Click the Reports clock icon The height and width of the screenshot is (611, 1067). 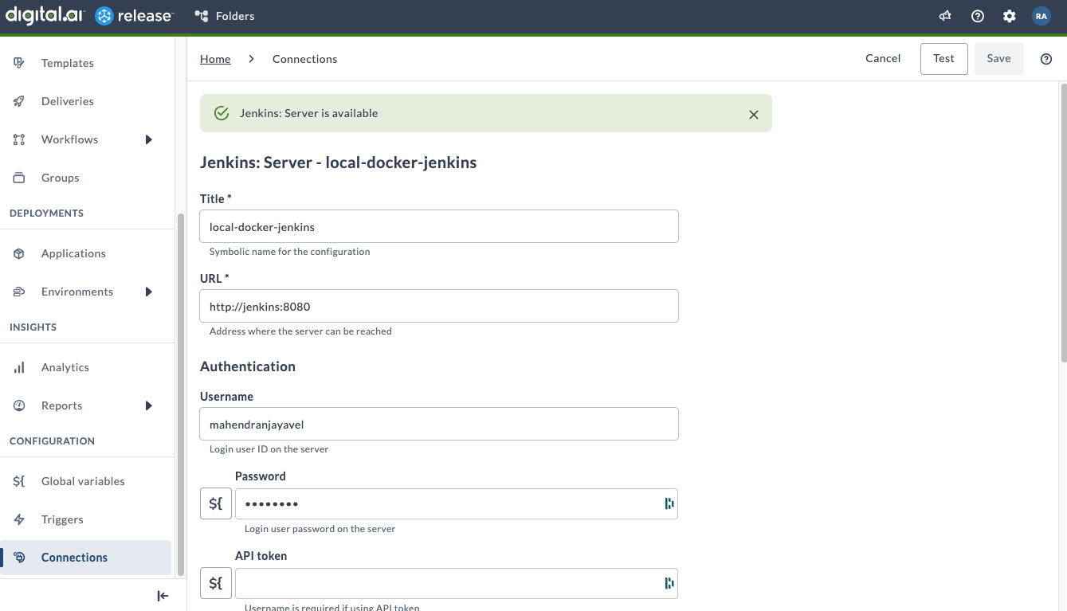point(19,405)
